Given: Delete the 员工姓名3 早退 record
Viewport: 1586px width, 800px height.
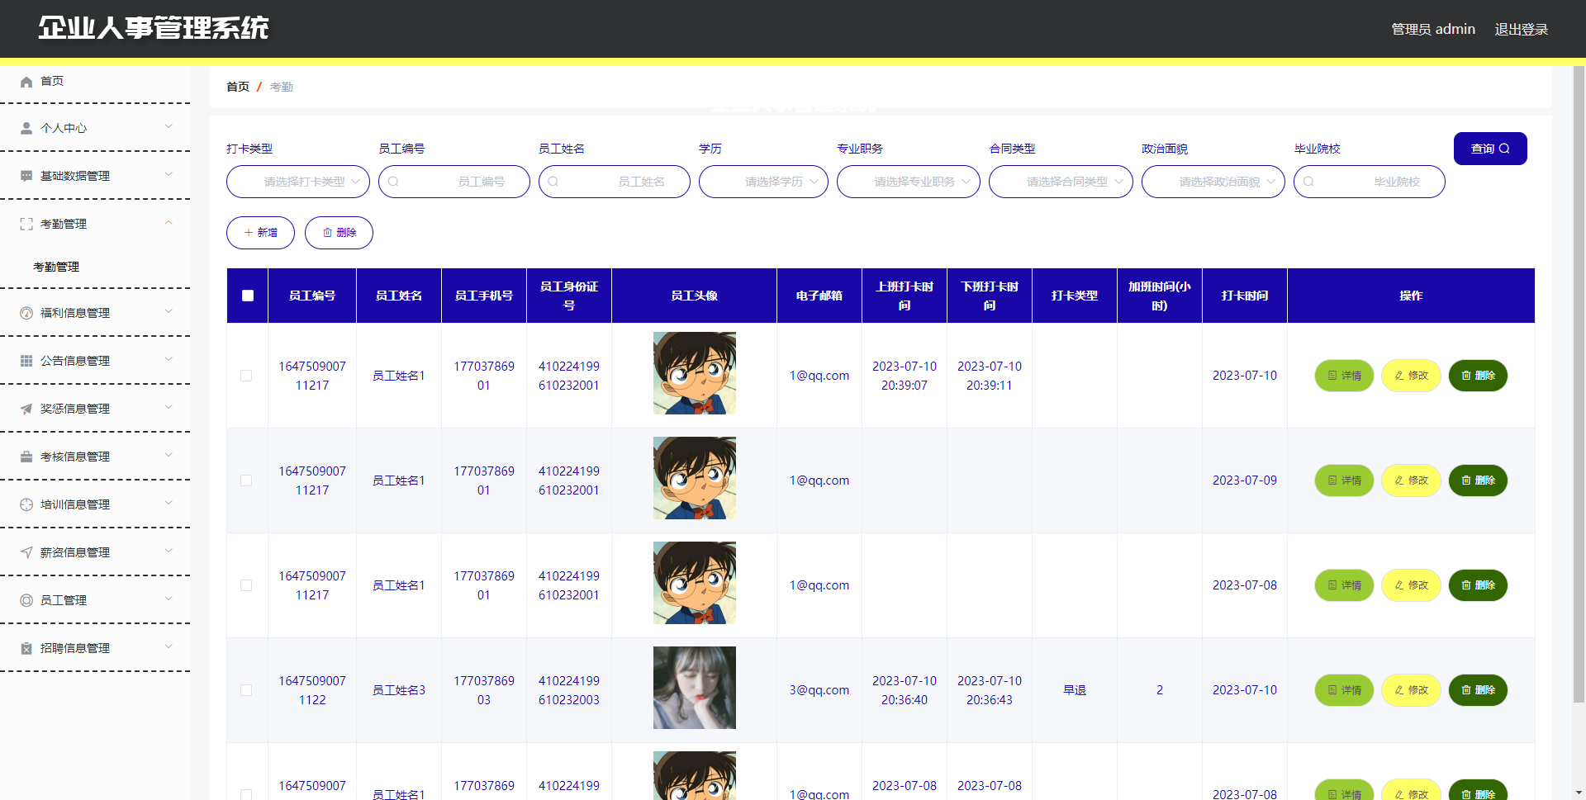Looking at the screenshot, I should [1478, 690].
